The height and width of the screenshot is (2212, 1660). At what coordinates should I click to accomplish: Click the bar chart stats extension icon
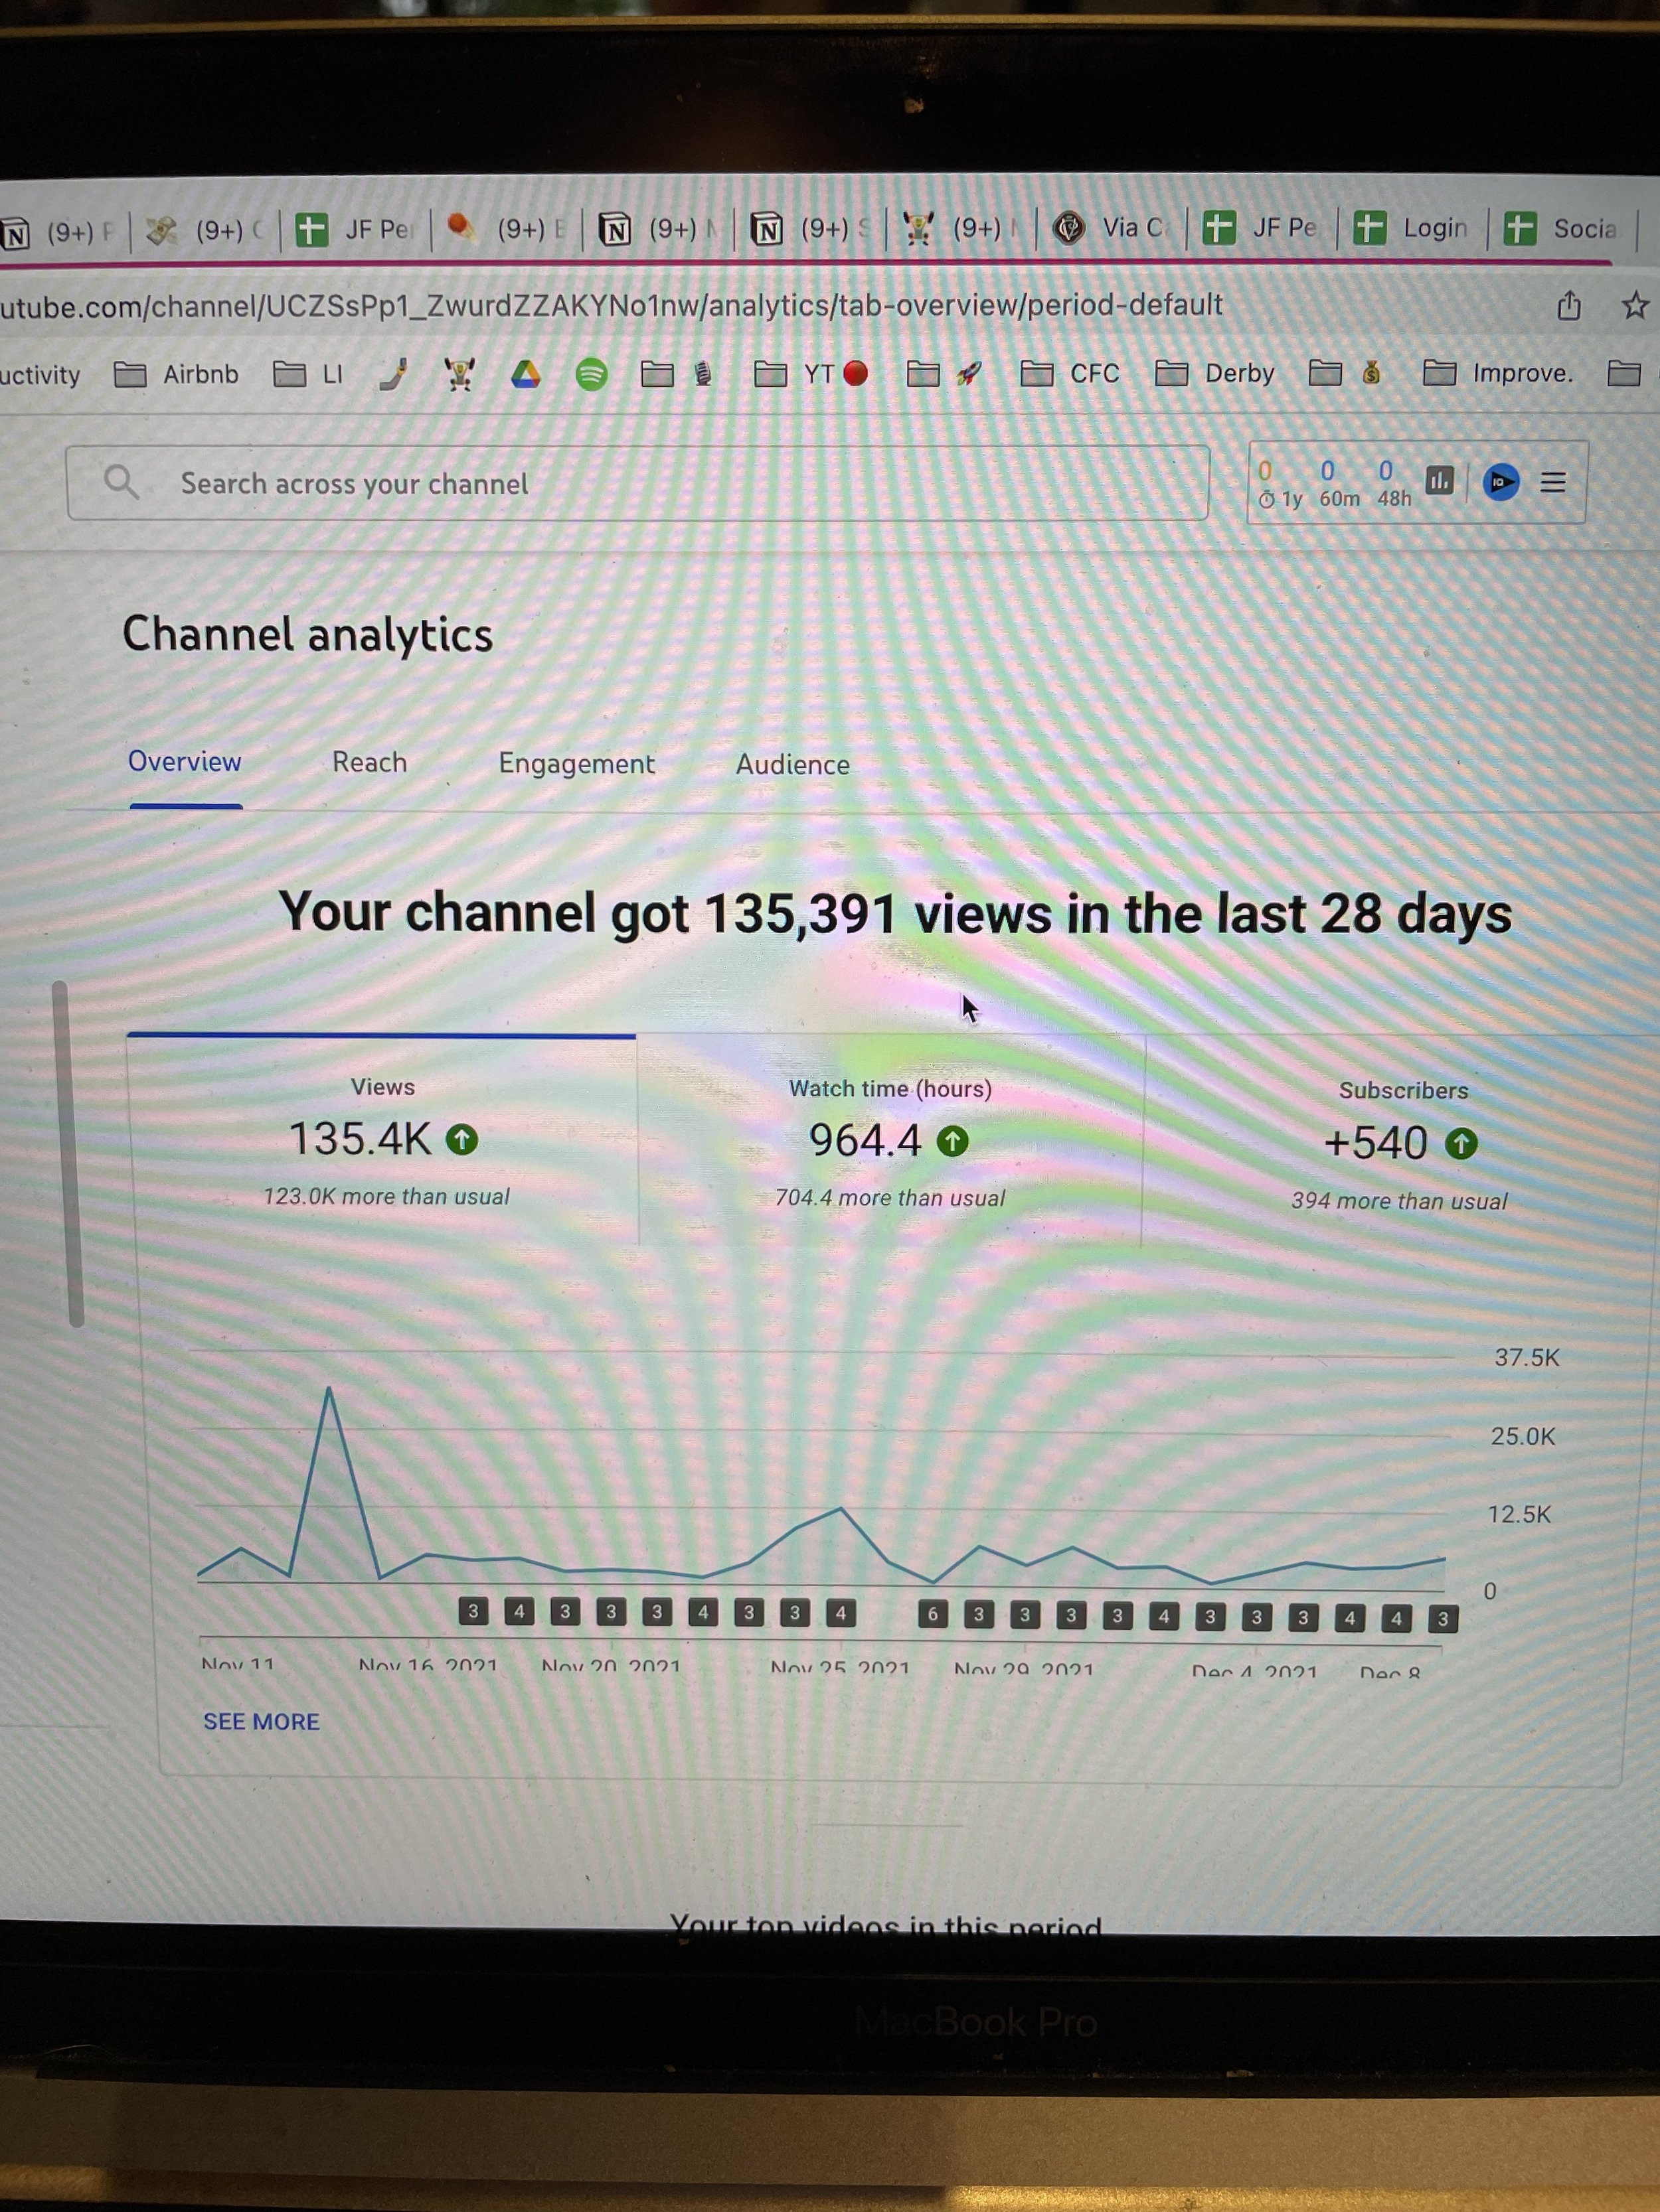1439,481
